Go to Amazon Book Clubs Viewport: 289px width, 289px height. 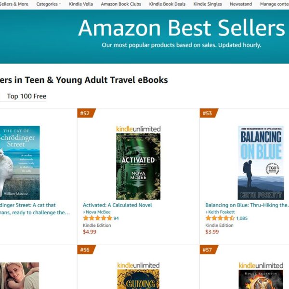(x=121, y=4)
